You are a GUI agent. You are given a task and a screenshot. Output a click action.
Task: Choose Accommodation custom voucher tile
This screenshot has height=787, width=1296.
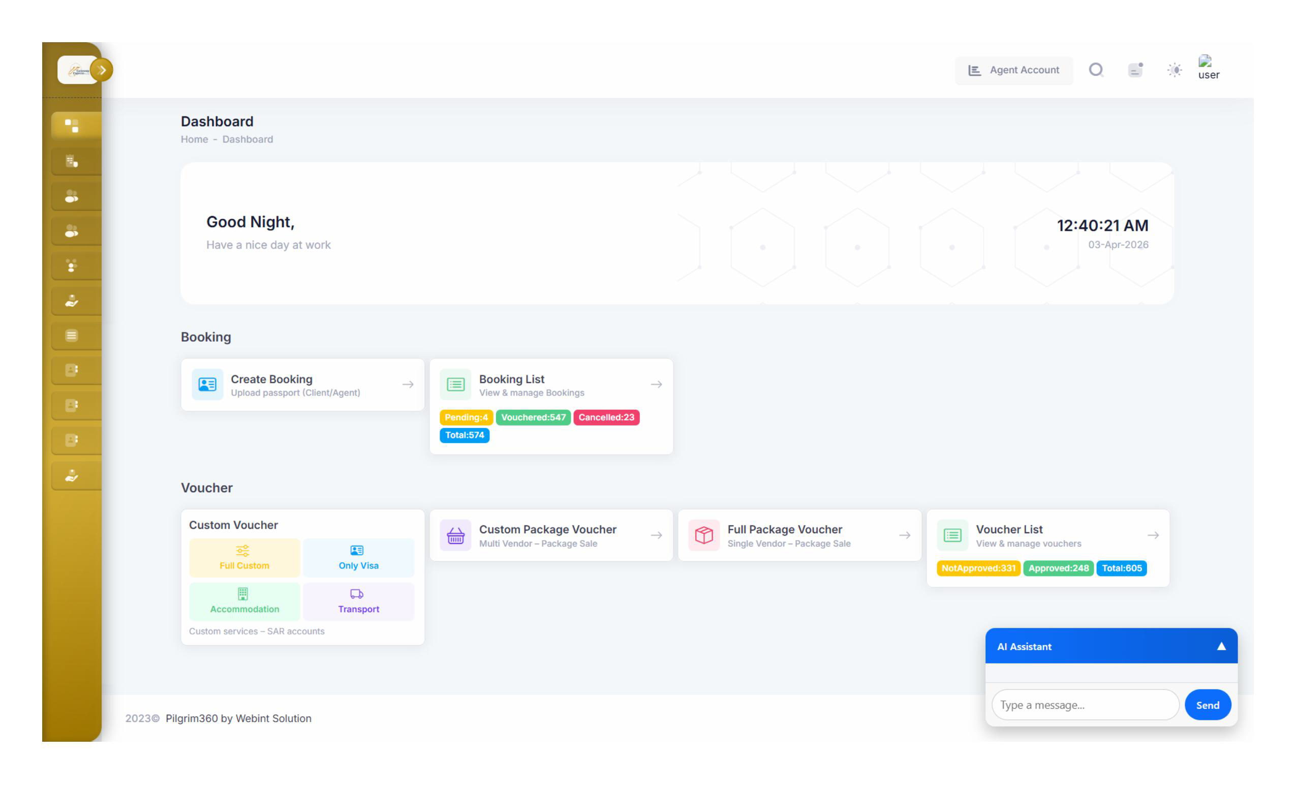pyautogui.click(x=244, y=601)
